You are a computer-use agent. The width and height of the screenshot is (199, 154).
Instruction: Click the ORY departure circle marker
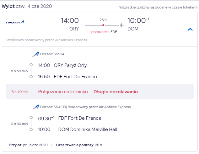[31, 65]
